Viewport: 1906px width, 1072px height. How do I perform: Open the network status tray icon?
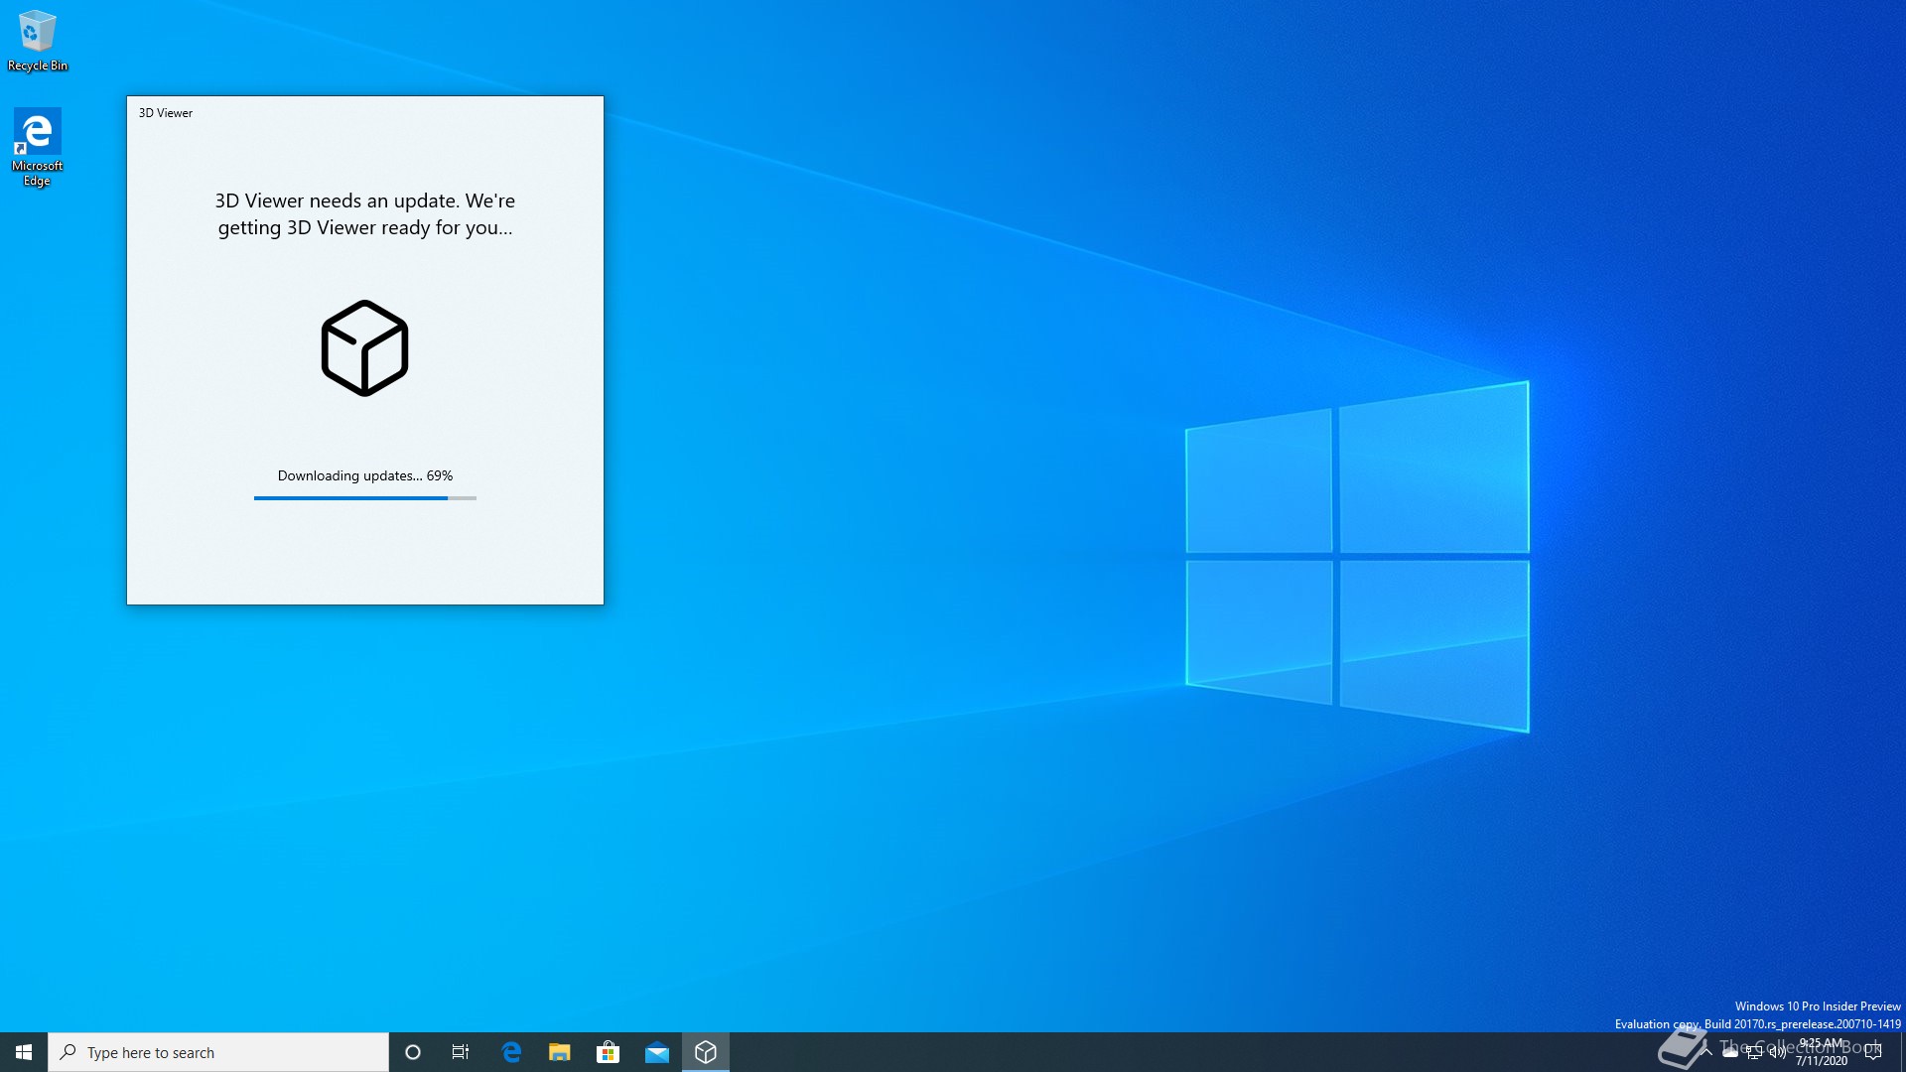point(1754,1052)
